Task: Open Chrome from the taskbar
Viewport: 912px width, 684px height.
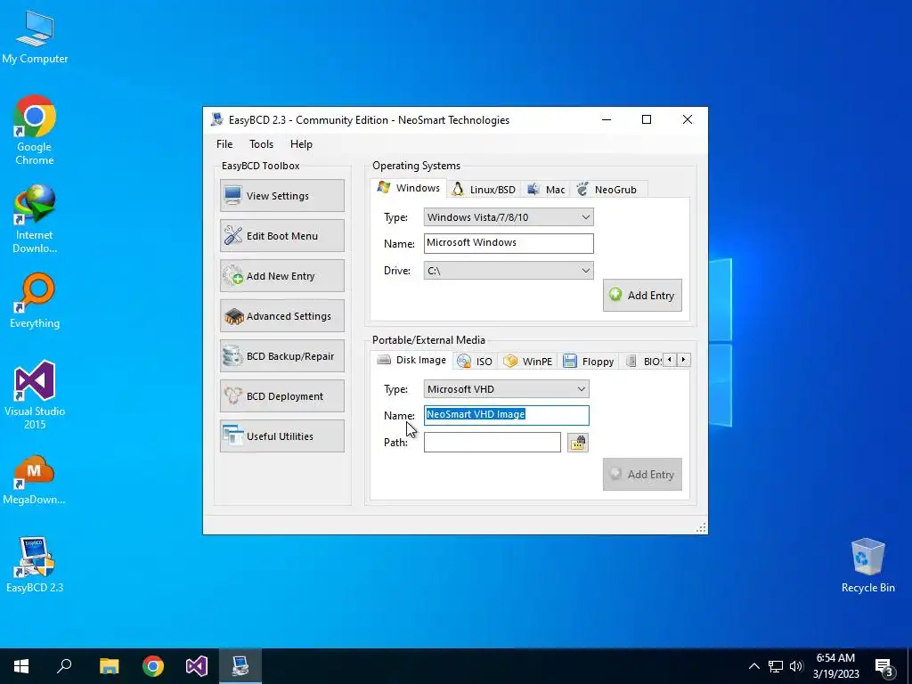Action: [153, 666]
